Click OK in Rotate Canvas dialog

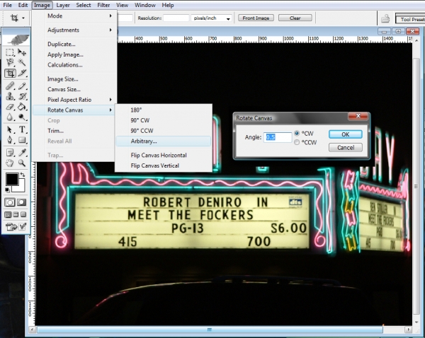pos(346,134)
